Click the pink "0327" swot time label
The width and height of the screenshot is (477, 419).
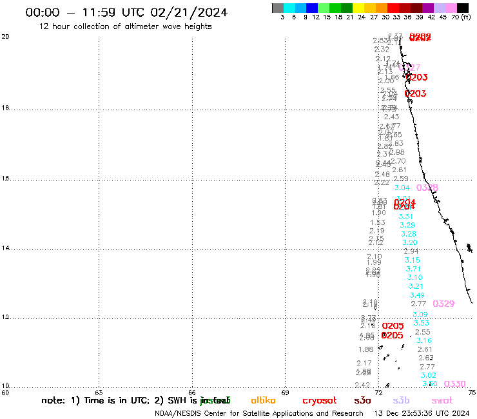pyautogui.click(x=410, y=68)
